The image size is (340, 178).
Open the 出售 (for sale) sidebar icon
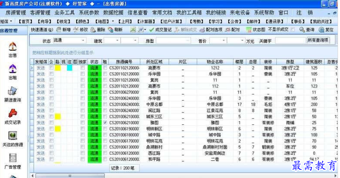click(x=13, y=46)
